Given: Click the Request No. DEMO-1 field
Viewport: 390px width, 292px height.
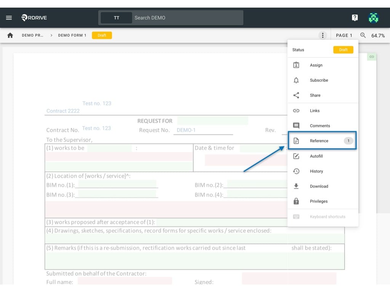Looking at the screenshot, I should pyautogui.click(x=203, y=130).
